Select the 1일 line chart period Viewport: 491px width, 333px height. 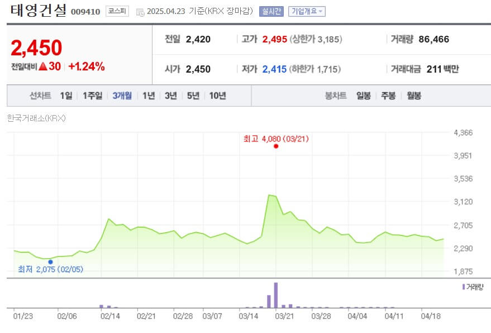66,96
